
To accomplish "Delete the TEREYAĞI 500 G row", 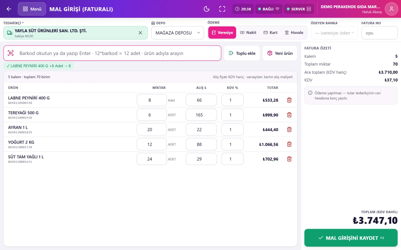I will coord(289,115).
